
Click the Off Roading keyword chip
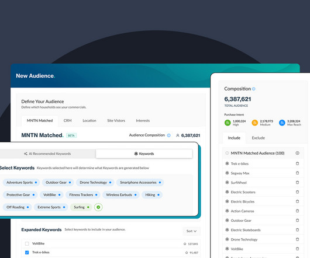(x=17, y=207)
